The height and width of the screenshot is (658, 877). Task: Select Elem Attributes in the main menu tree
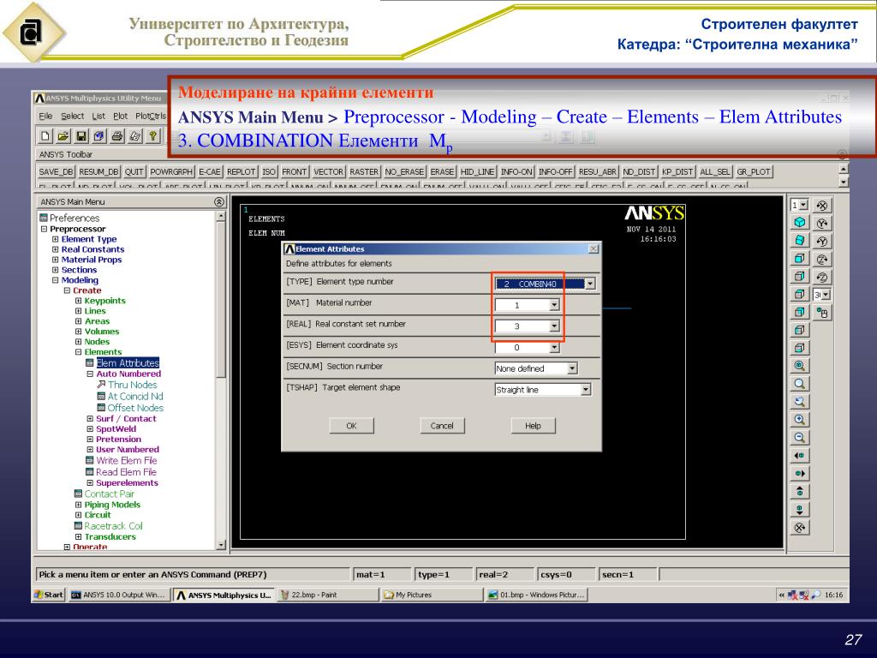tap(128, 362)
